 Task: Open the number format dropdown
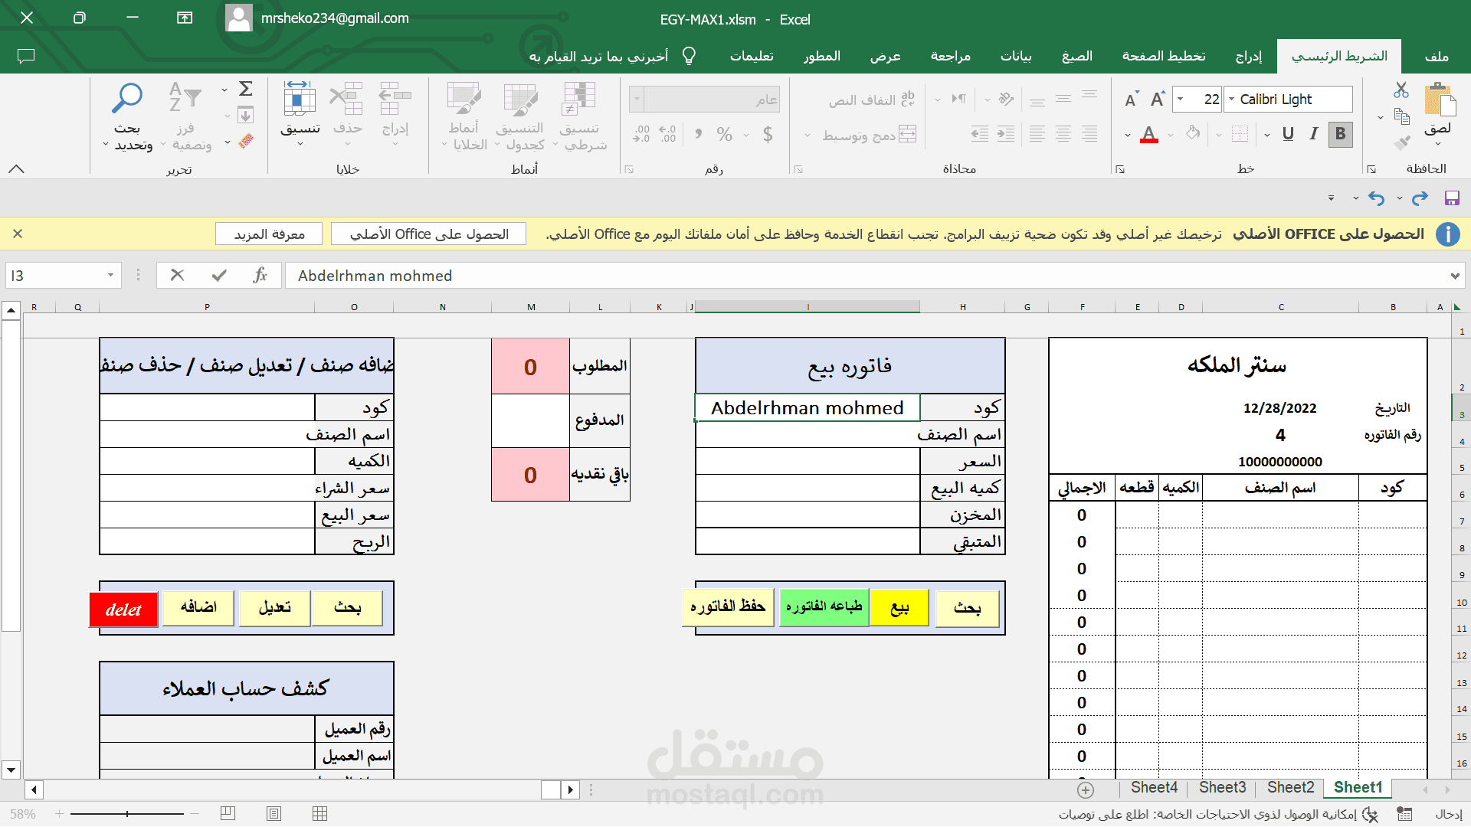(x=636, y=100)
